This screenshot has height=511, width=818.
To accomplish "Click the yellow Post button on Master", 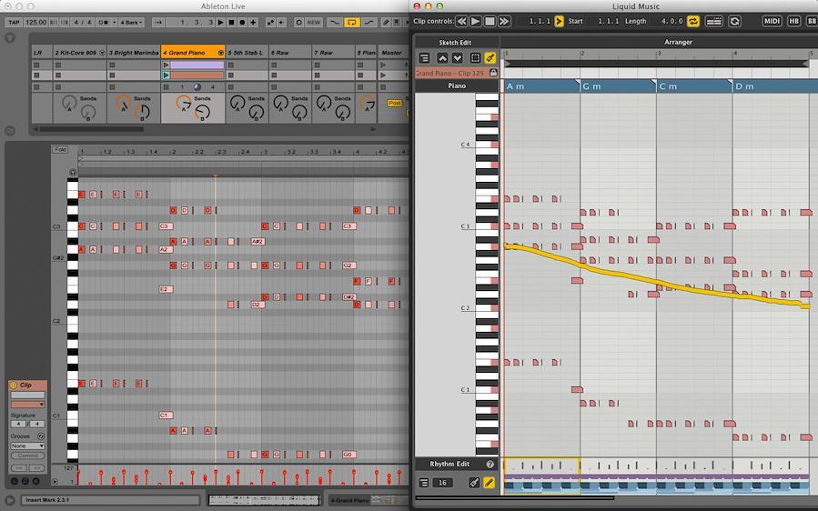I will 394,104.
